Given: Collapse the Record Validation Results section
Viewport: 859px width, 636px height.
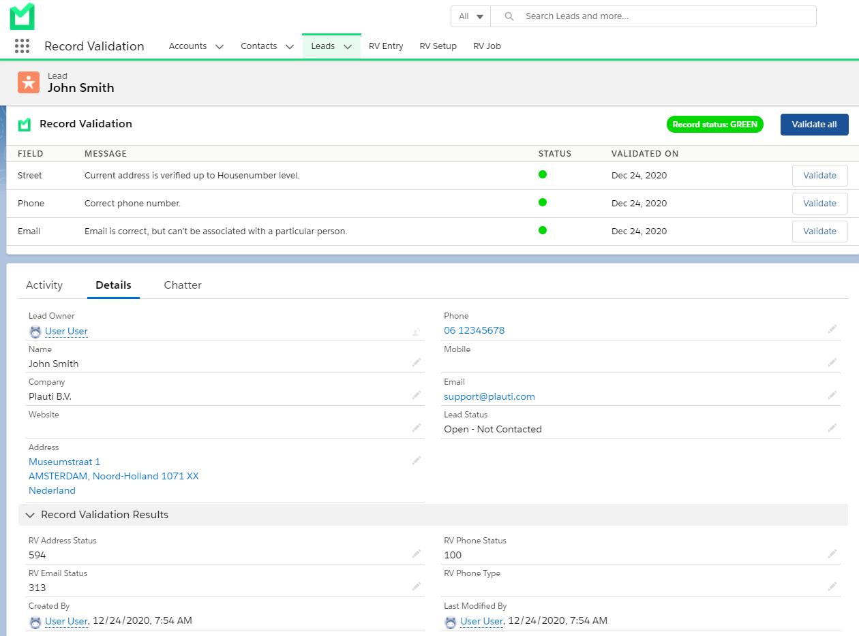Looking at the screenshot, I should (x=30, y=515).
